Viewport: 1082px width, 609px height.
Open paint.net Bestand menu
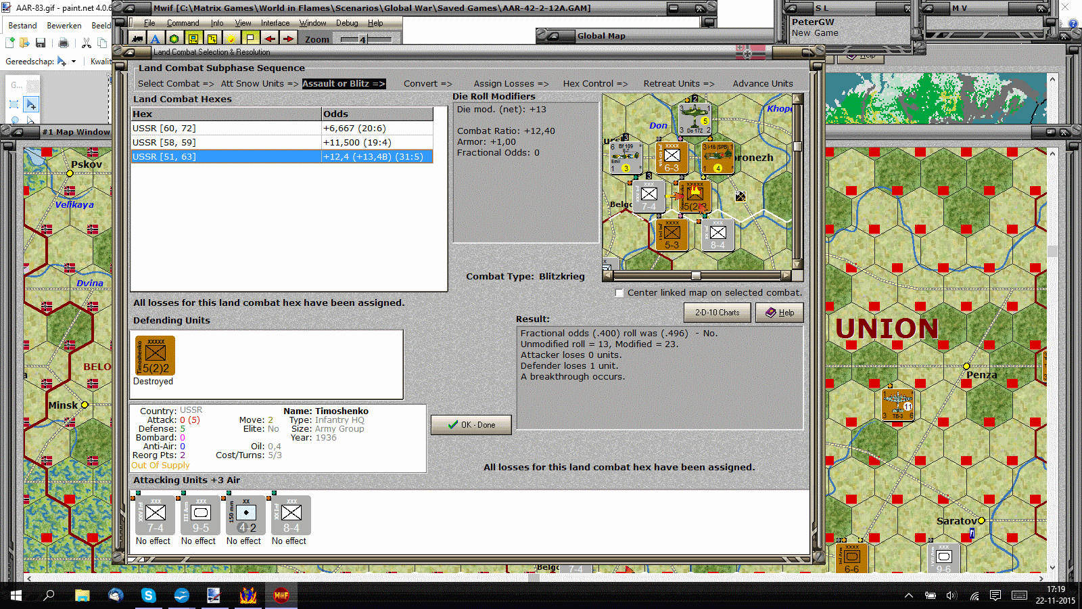pyautogui.click(x=22, y=26)
